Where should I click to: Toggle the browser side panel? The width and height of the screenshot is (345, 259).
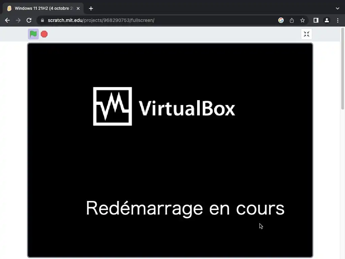click(316, 20)
